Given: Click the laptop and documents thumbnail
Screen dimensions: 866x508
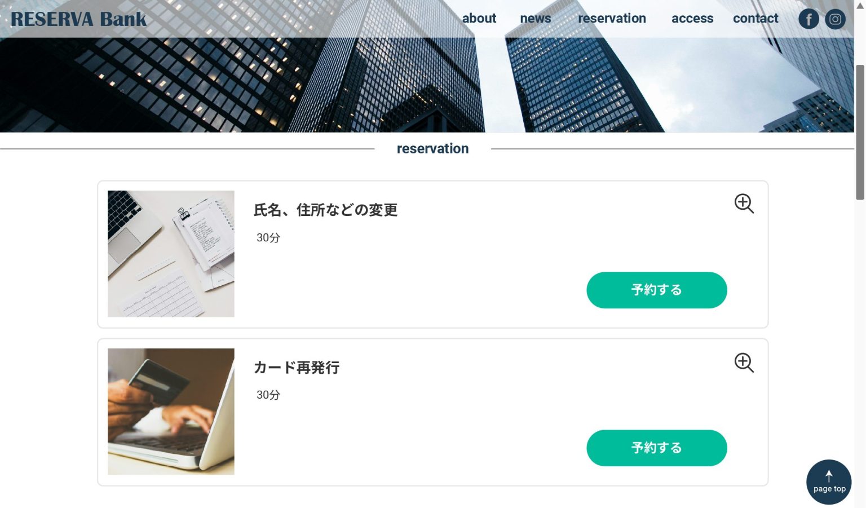Looking at the screenshot, I should (171, 254).
